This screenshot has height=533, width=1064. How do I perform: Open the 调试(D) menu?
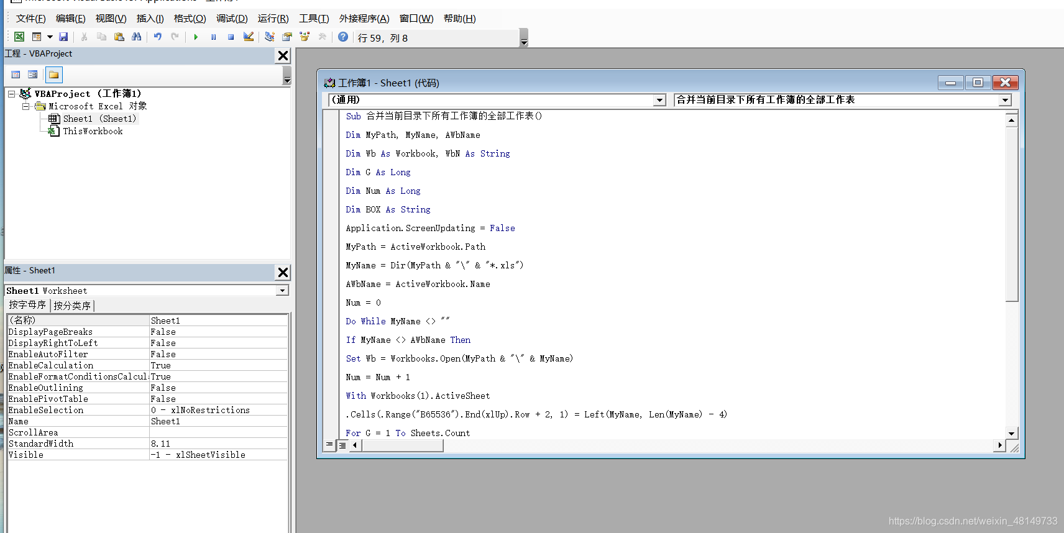click(x=232, y=19)
